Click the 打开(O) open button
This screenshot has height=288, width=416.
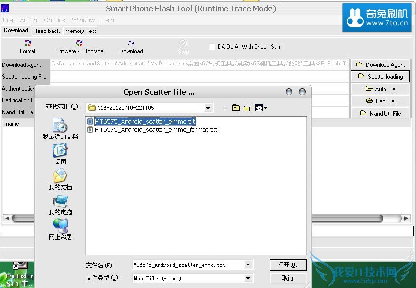(x=288, y=265)
